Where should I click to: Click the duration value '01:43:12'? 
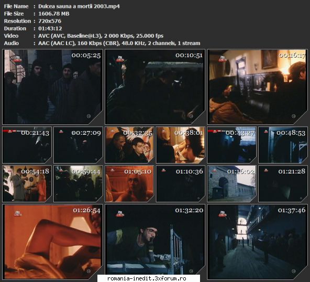click(x=50, y=28)
